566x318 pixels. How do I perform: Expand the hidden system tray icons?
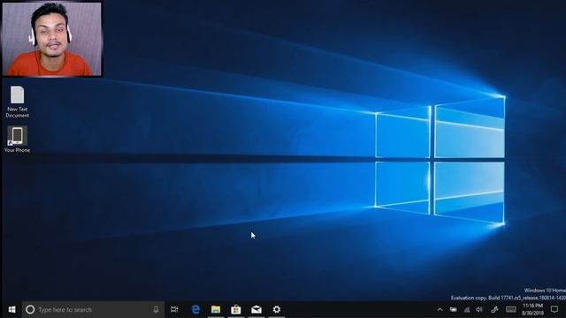coord(440,309)
